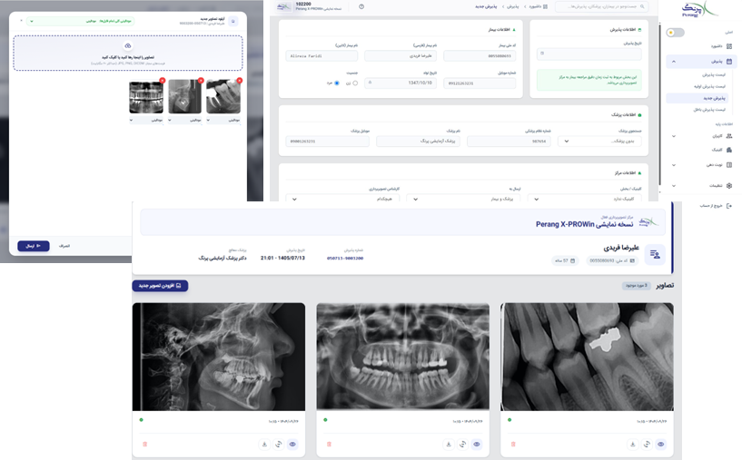The image size is (742, 460).
Task: Download the lateral skull X-ray image
Action: tap(264, 444)
